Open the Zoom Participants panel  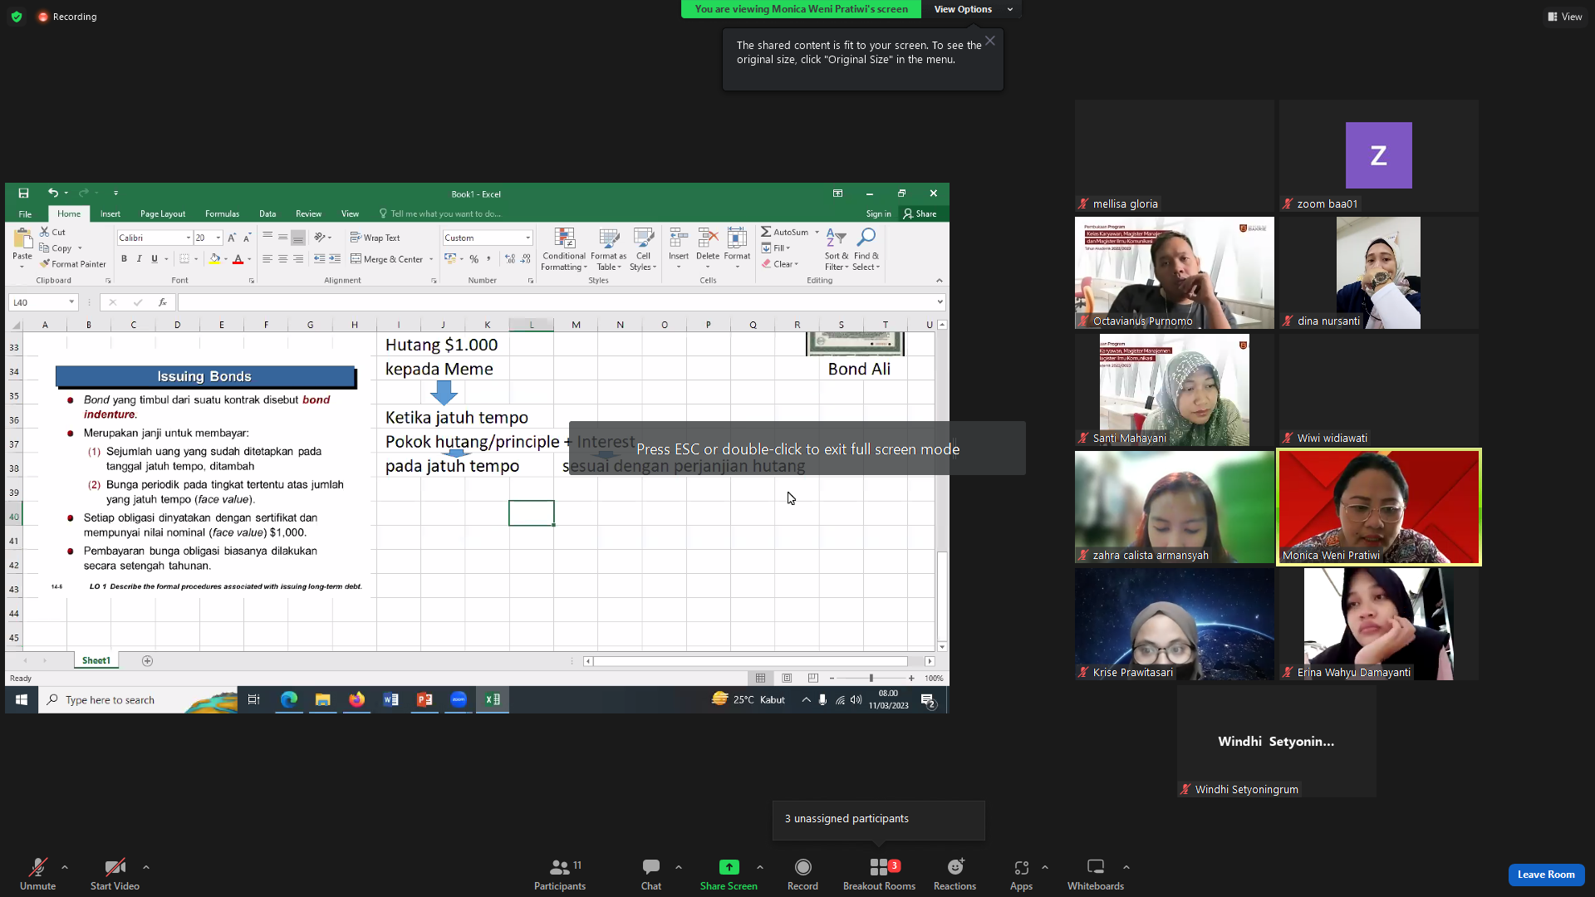(x=560, y=875)
